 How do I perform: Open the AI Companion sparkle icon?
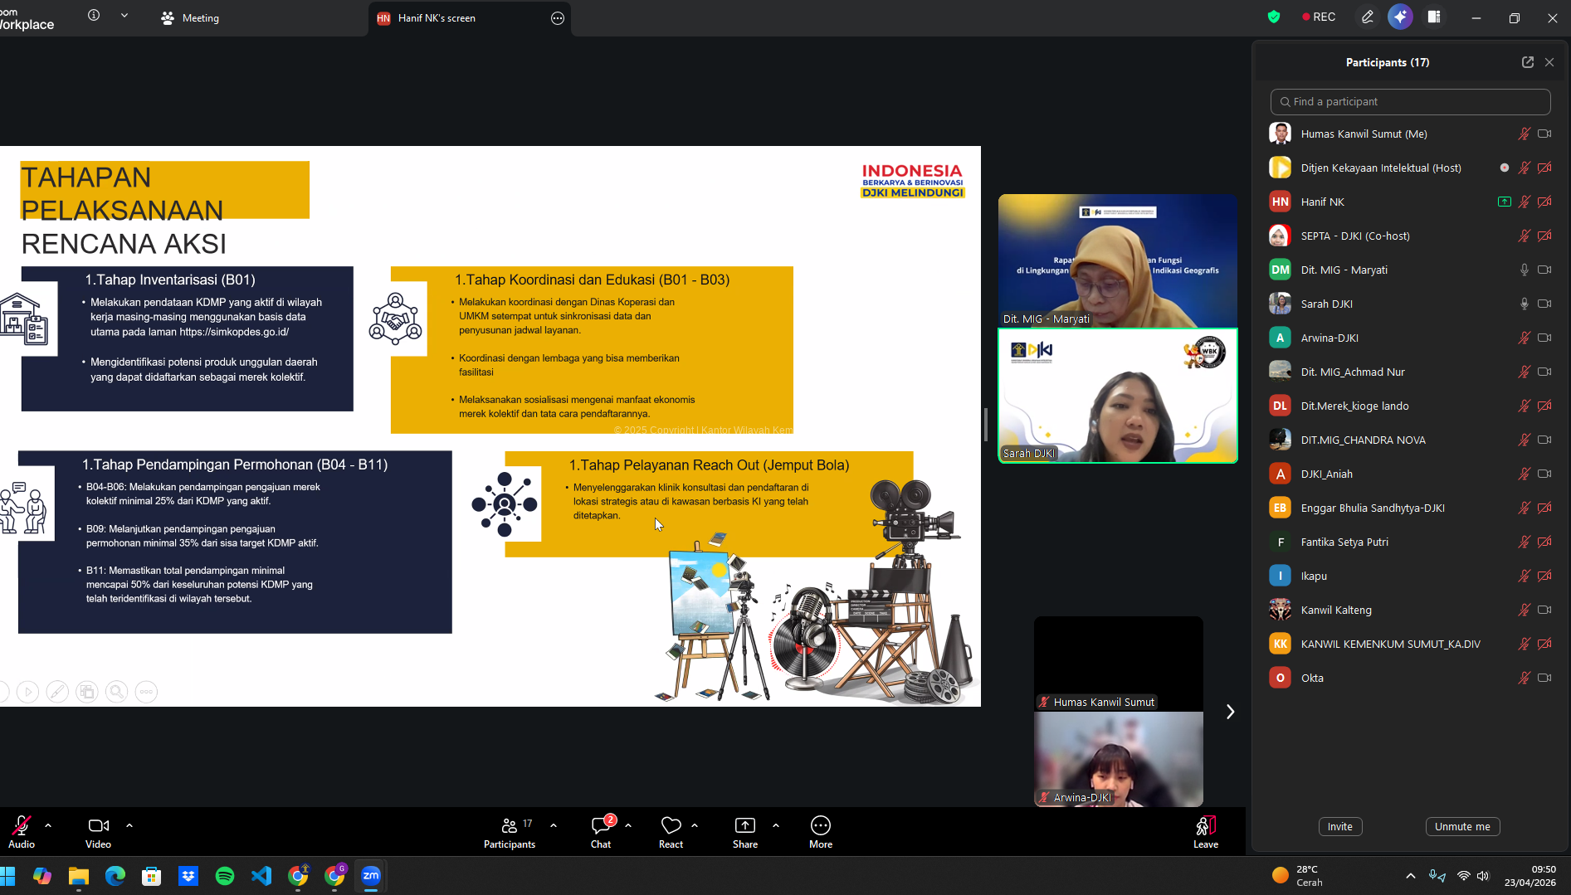coord(1400,17)
